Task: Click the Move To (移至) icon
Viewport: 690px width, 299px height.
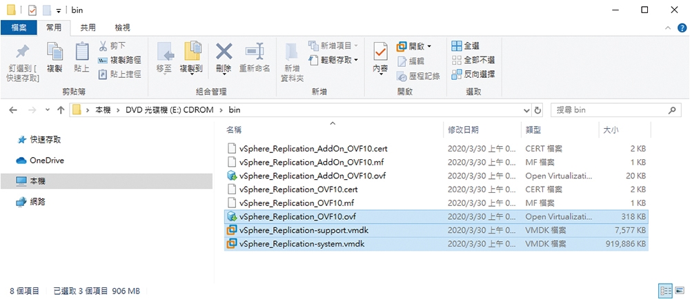Action: (165, 52)
